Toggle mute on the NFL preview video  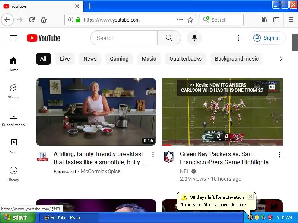(257, 87)
